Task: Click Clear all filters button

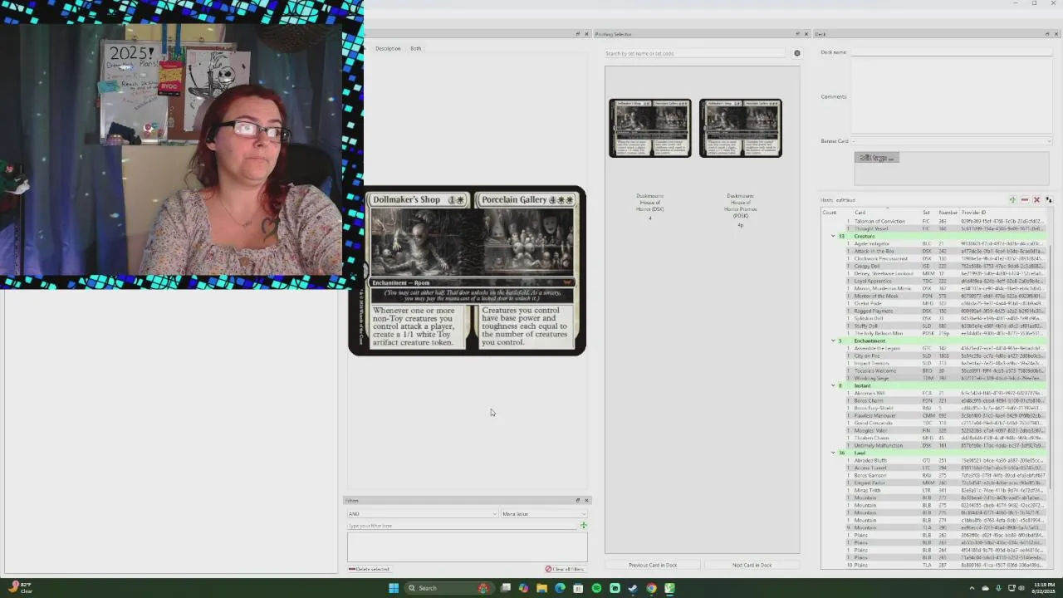Action: click(x=565, y=569)
